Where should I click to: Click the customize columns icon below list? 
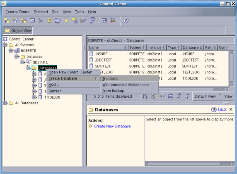[162, 96]
